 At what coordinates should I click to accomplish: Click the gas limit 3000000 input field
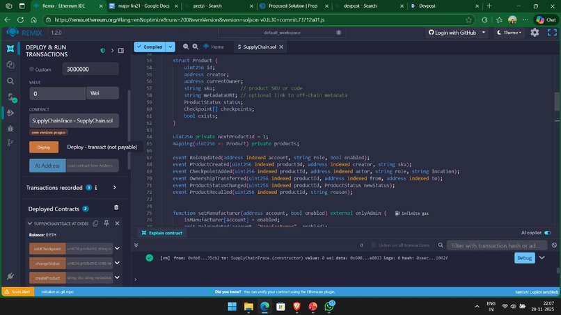click(x=90, y=69)
